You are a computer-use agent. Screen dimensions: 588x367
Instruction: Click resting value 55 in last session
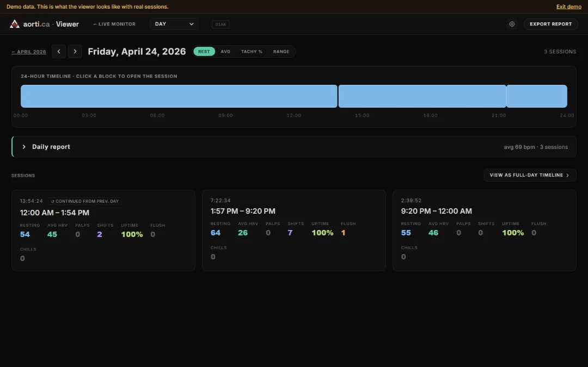406,233
